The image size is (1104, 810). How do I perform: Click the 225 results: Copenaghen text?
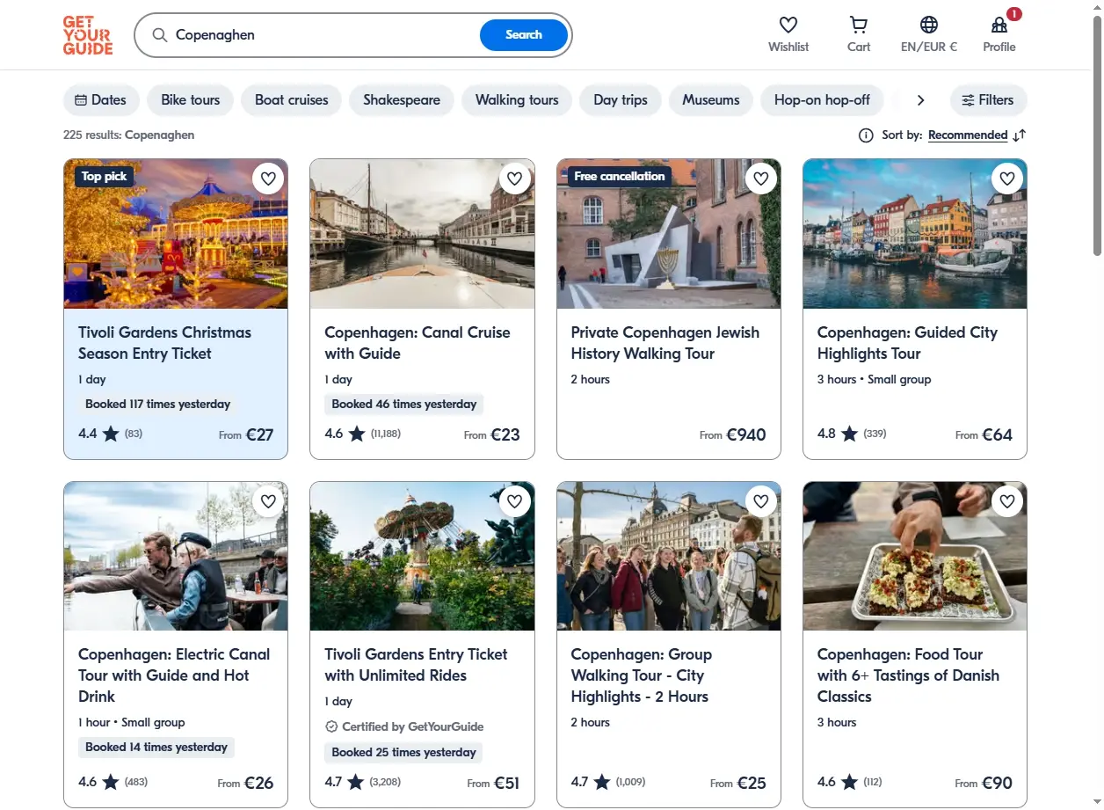(129, 135)
